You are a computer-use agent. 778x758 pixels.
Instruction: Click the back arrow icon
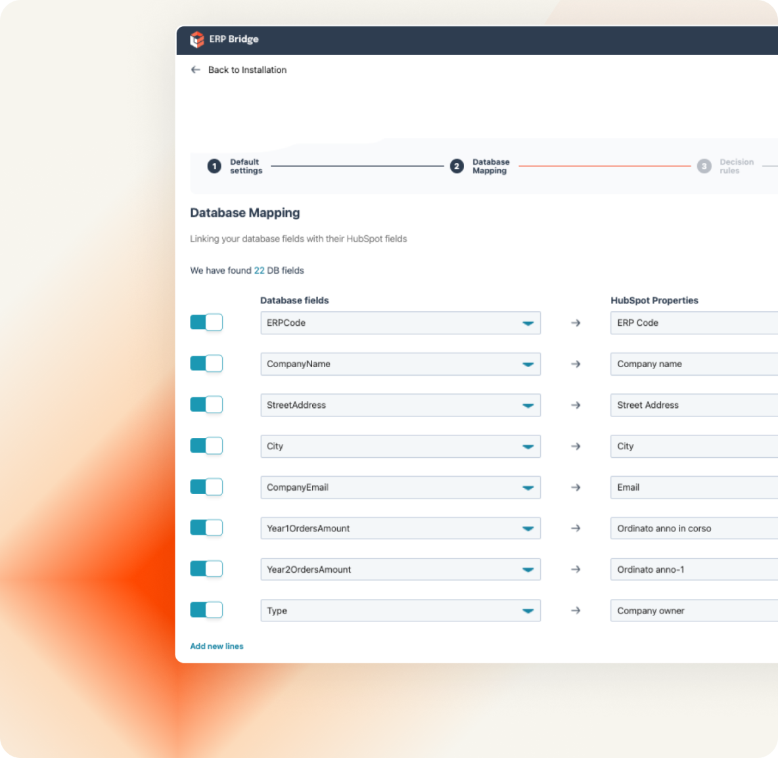click(195, 70)
